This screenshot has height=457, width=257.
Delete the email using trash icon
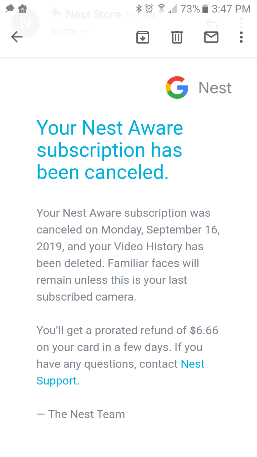[177, 37]
